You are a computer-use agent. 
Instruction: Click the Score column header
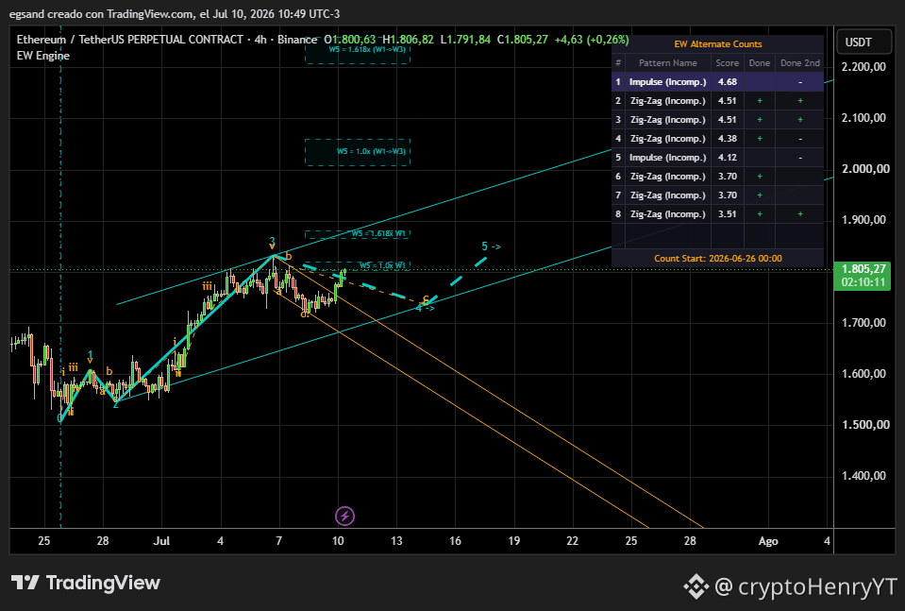click(728, 63)
